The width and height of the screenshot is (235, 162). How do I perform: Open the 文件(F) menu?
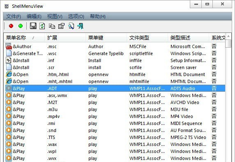pos(14,16)
